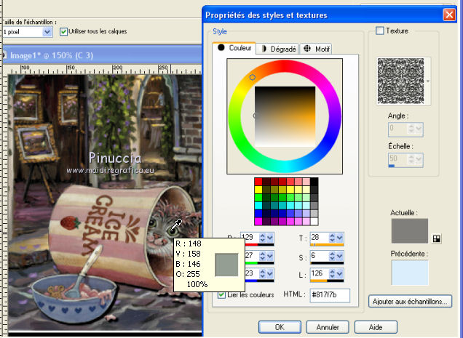
Task: Click the Couleur tab black circle icon
Action: [221, 47]
